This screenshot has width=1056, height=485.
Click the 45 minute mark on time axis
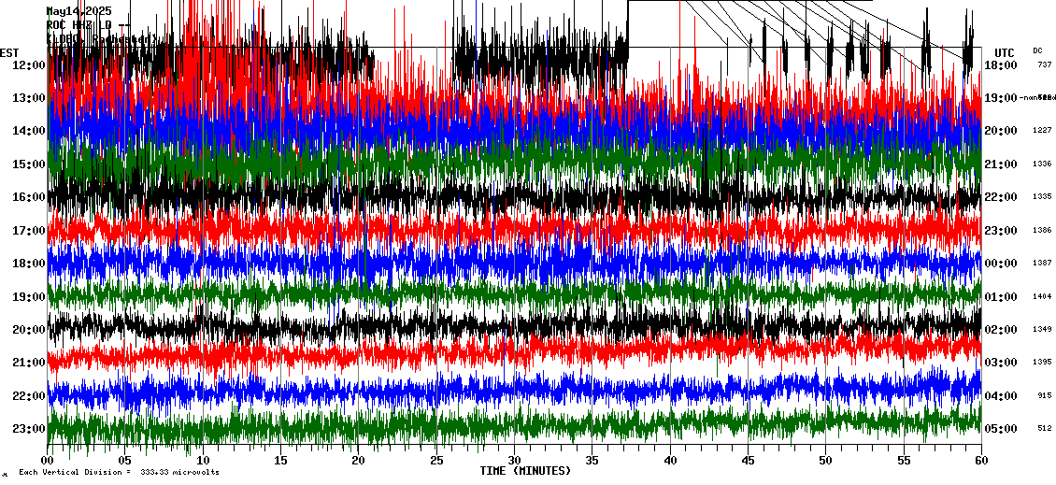point(748,460)
